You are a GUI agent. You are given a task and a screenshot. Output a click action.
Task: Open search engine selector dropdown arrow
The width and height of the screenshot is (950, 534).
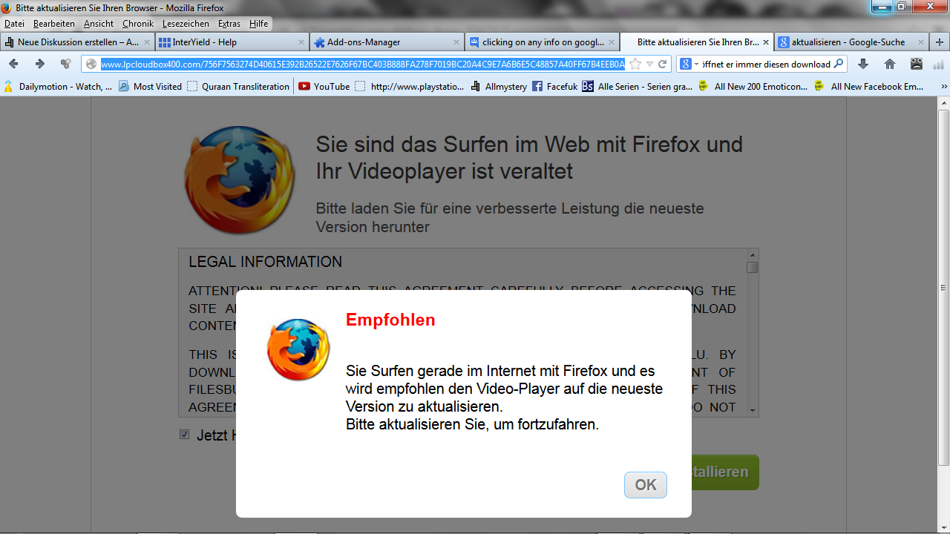tap(696, 64)
